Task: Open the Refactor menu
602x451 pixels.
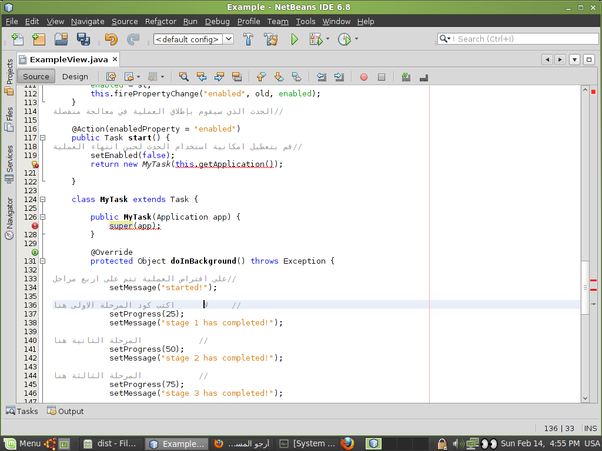Action: [160, 22]
